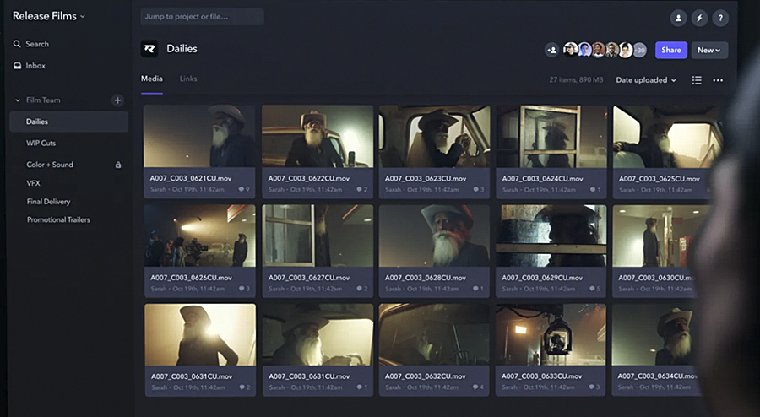This screenshot has height=417, width=760.
Task: Open thumbnail of A007_C003_0626CU.mov crew shot
Action: click(x=199, y=236)
